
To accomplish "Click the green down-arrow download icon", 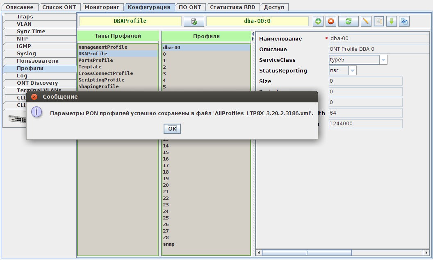I will coord(391,21).
